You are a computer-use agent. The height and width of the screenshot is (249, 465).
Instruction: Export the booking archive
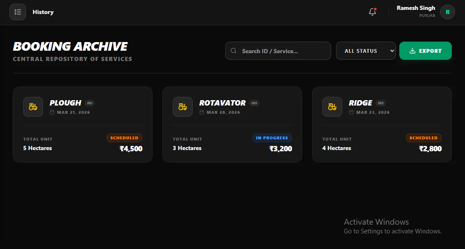point(425,51)
